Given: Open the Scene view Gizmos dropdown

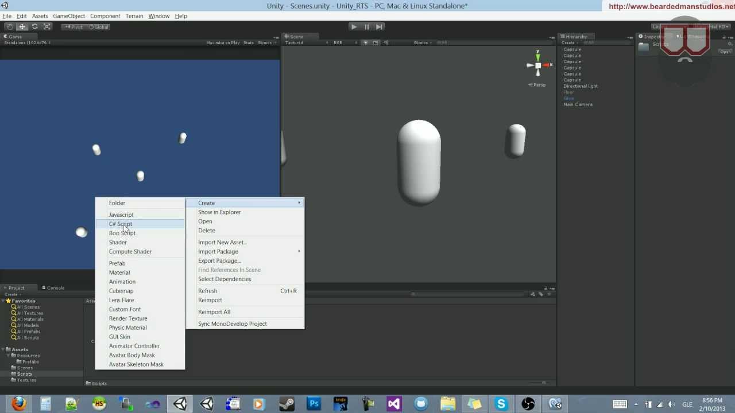Looking at the screenshot, I should pyautogui.click(x=422, y=42).
